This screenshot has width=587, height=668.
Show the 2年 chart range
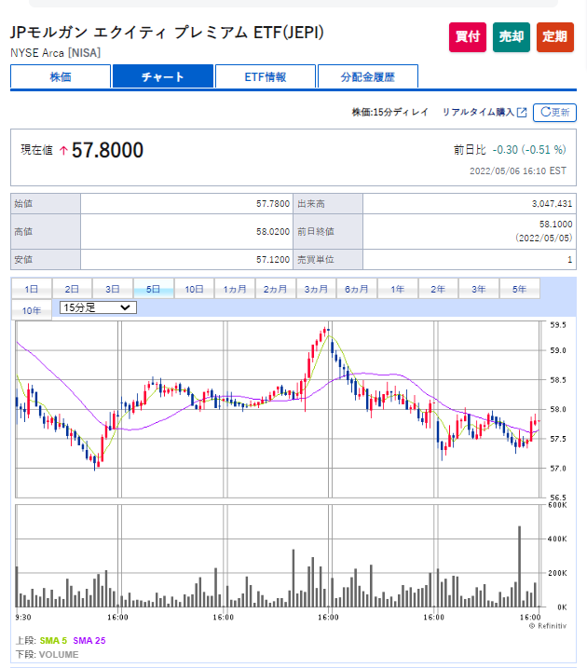point(438,289)
